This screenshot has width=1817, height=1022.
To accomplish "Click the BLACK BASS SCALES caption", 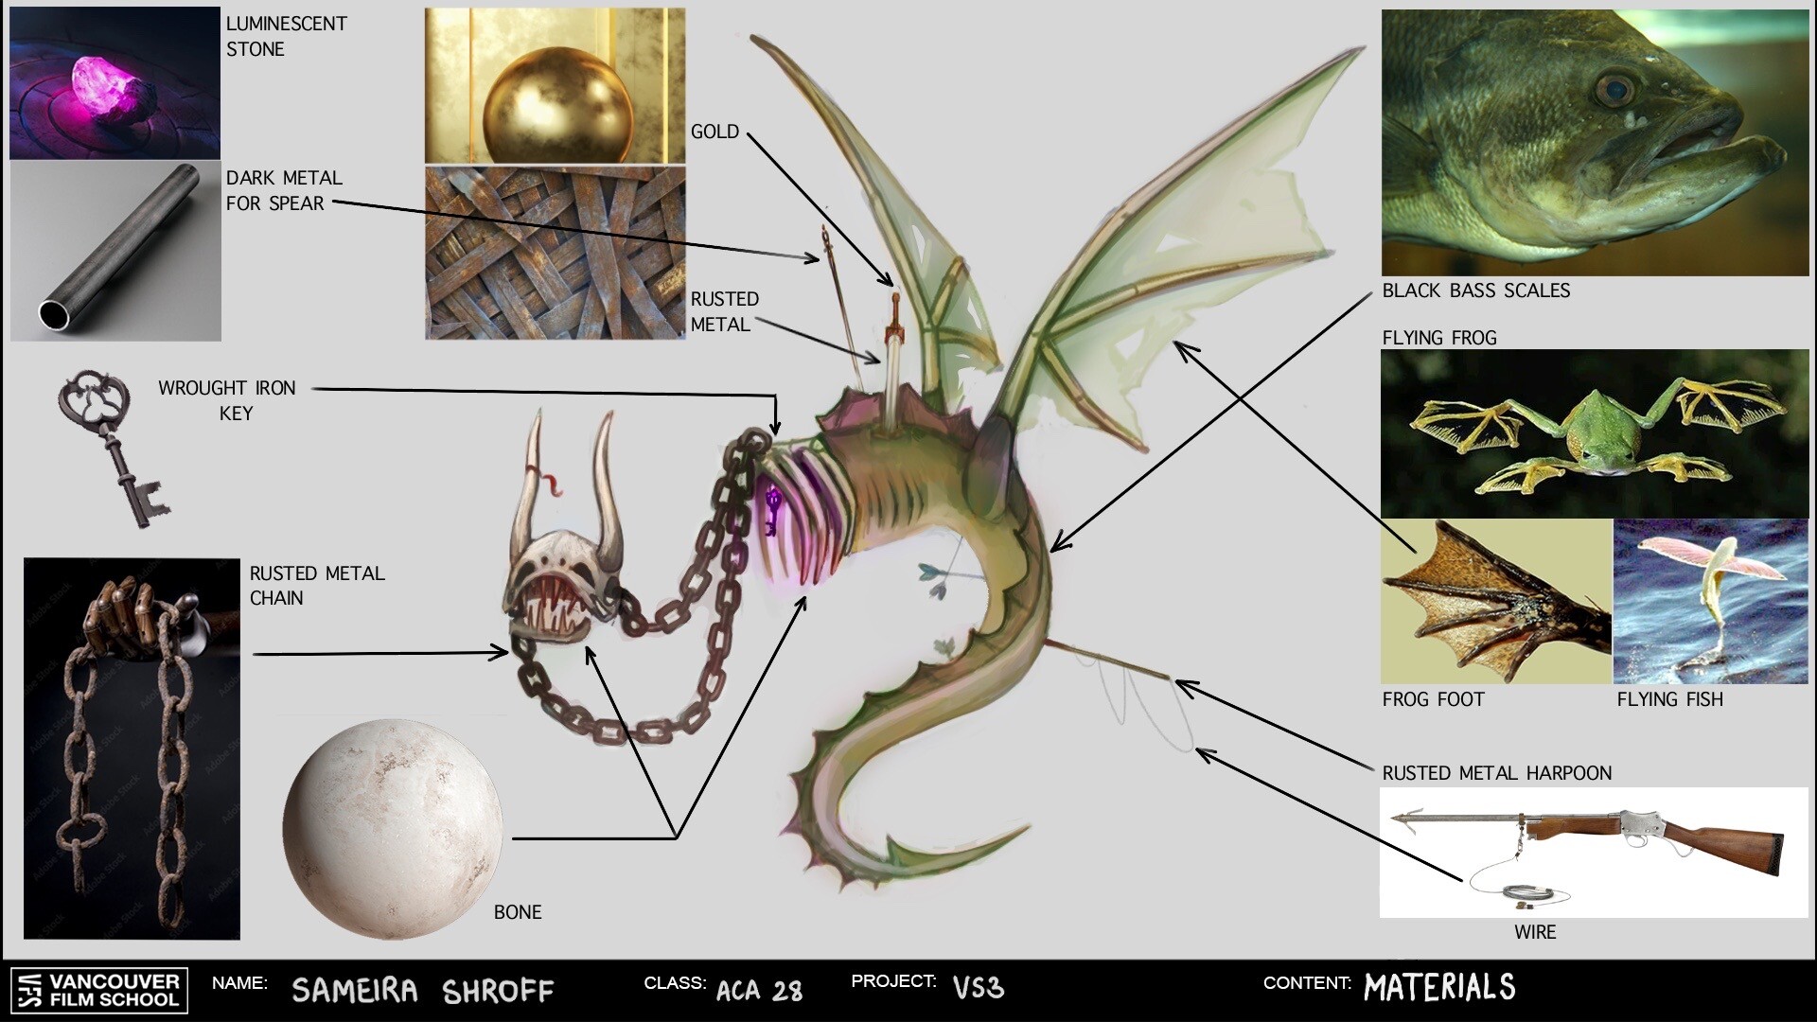I will click(1477, 291).
